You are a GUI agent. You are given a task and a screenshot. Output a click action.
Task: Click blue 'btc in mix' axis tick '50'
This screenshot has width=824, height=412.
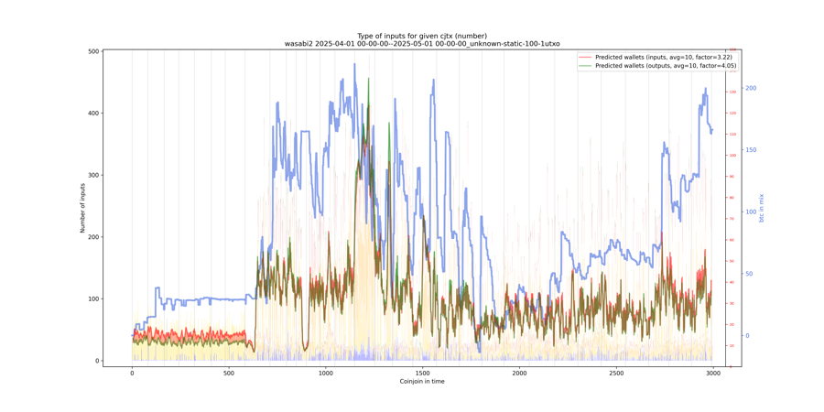[x=749, y=274]
